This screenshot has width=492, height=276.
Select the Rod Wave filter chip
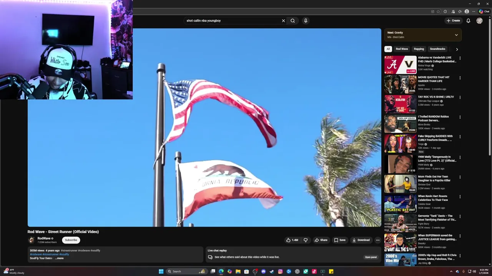402,49
